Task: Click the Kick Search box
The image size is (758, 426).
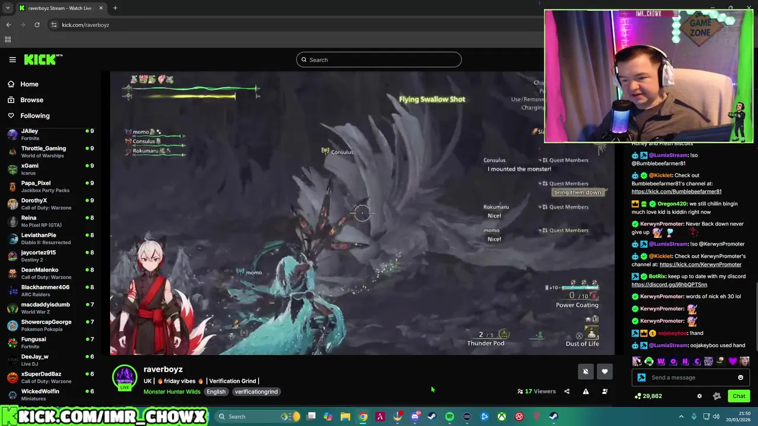Action: (x=379, y=60)
